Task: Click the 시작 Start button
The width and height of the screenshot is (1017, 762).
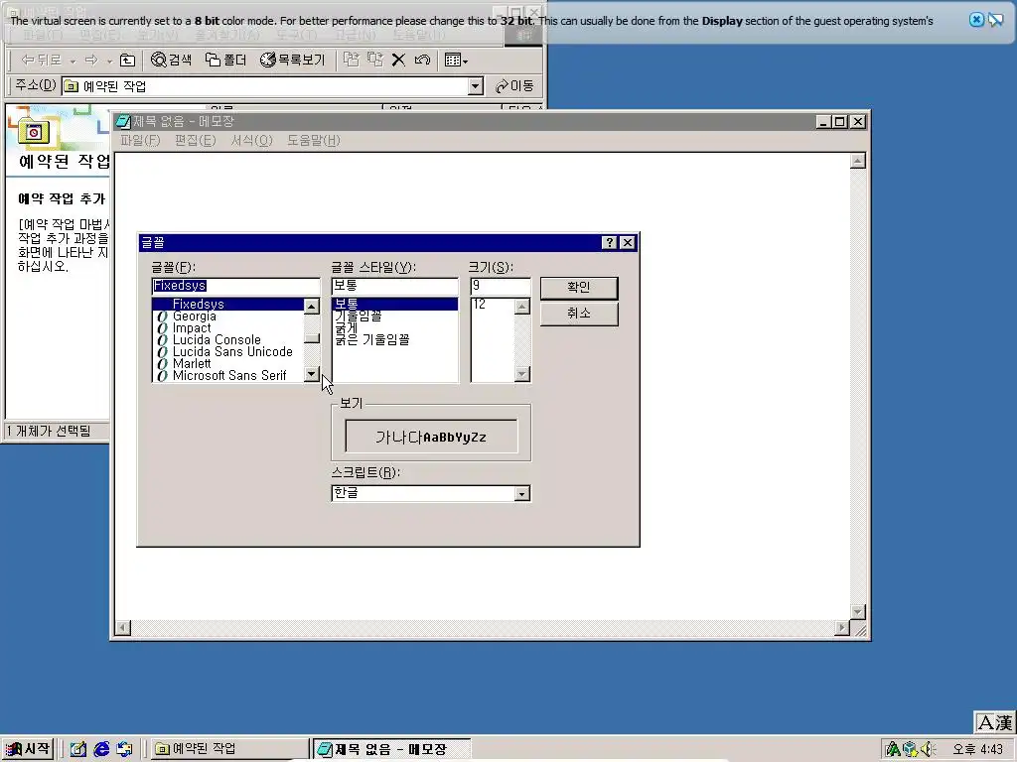Action: tap(27, 749)
